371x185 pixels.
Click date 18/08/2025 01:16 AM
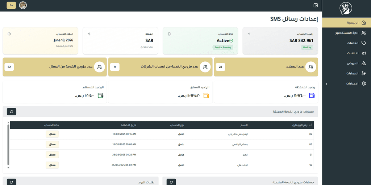point(125,134)
